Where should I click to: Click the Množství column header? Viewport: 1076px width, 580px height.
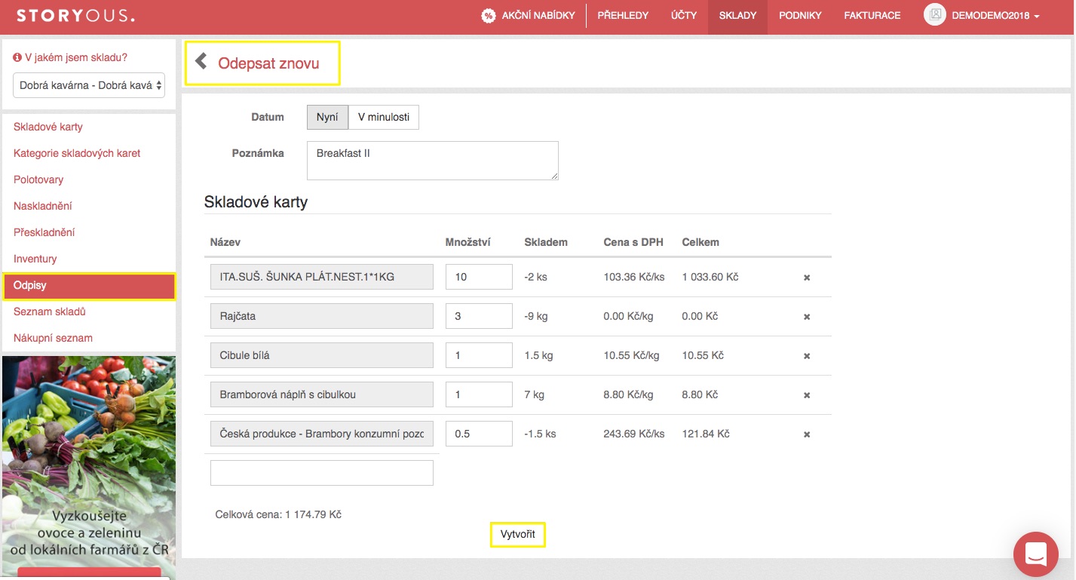[x=468, y=242]
